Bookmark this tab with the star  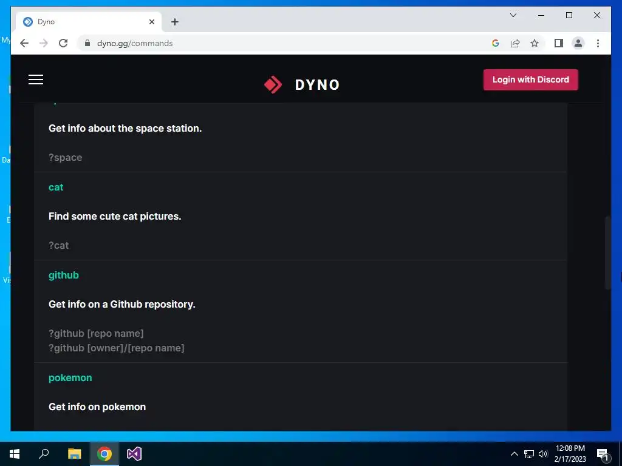tap(535, 43)
